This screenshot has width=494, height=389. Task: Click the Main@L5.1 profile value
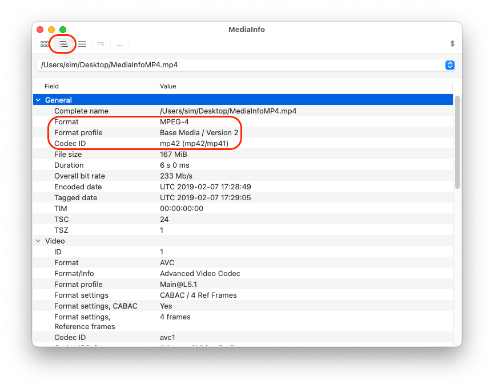pos(178,285)
